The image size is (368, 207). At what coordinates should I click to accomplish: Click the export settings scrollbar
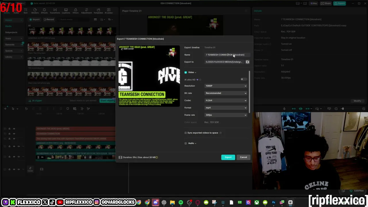coord(249,91)
